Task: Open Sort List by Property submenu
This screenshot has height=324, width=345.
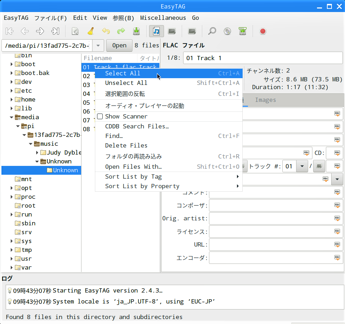Action: pyautogui.click(x=169, y=186)
